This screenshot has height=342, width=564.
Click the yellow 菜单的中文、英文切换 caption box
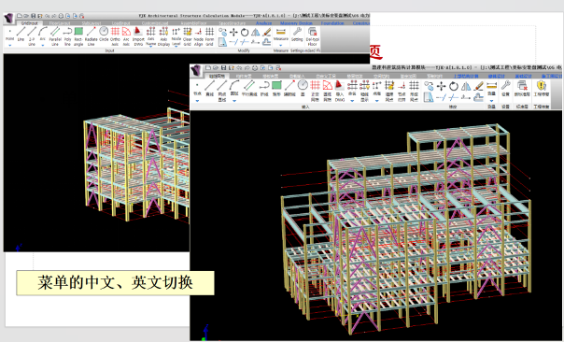pyautogui.click(x=115, y=283)
